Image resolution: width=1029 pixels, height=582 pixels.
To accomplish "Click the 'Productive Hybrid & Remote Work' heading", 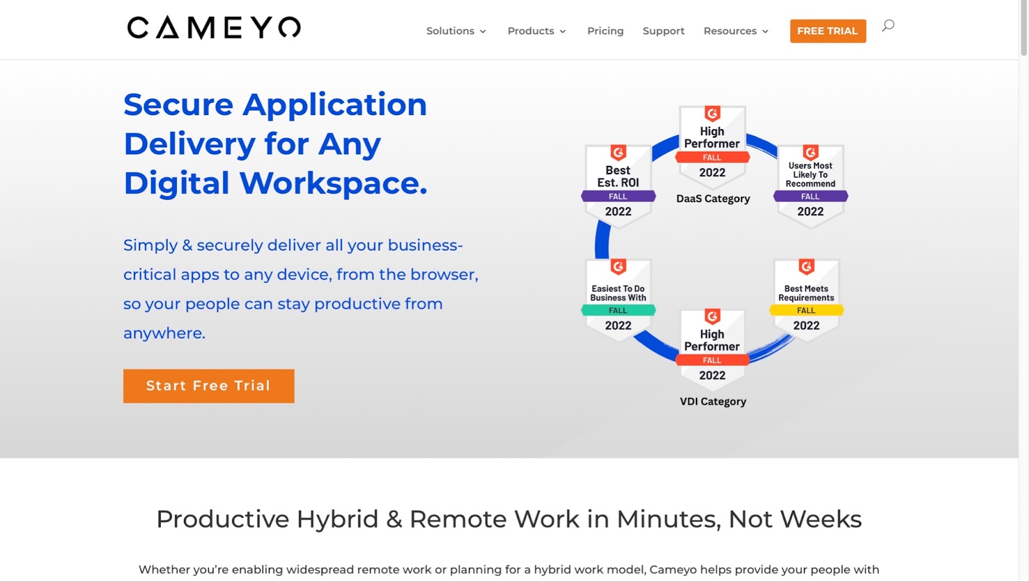I will coord(509,519).
